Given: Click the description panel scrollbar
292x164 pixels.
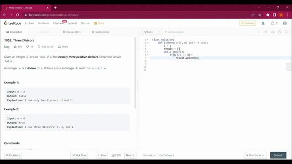Looking at the screenshot, I should coord(135,73).
